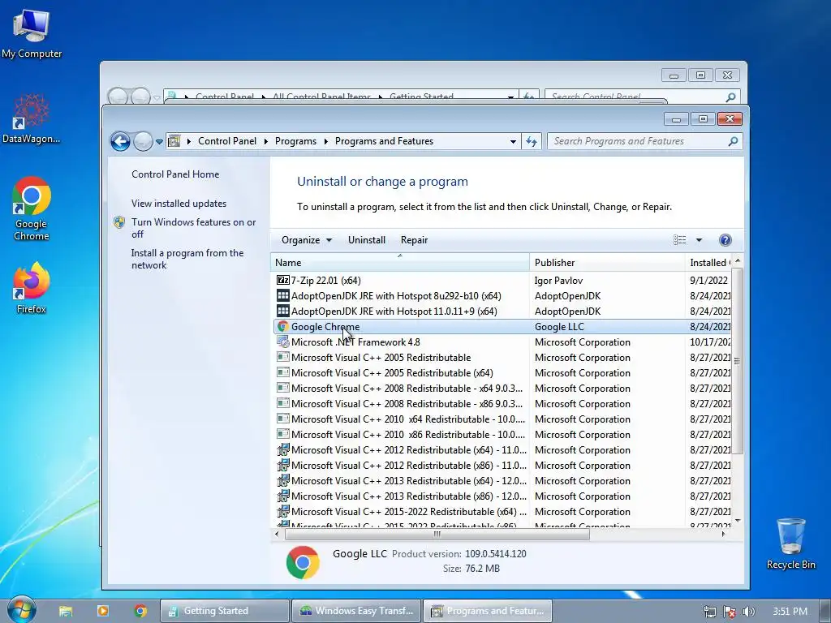Click the Microsoft .NET Framework 4.8 icon
The image size is (831, 623).
tap(283, 342)
